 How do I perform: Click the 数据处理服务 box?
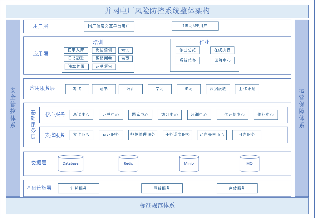[x=143, y=135]
